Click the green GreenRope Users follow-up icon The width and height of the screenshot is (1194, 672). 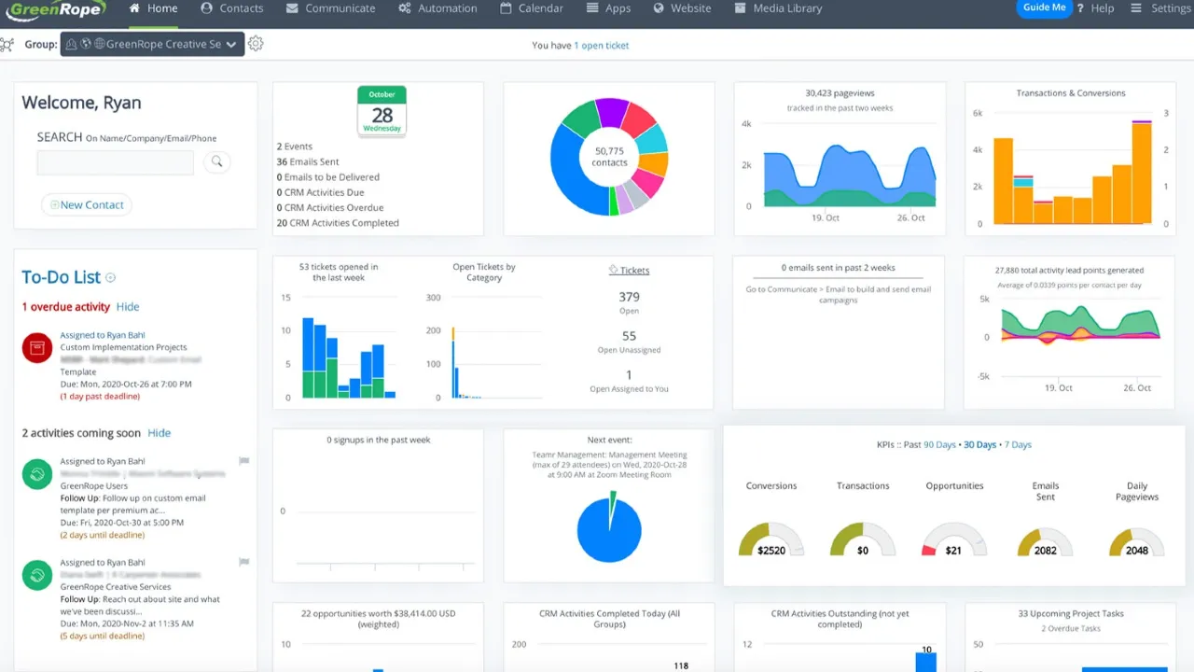[36, 474]
